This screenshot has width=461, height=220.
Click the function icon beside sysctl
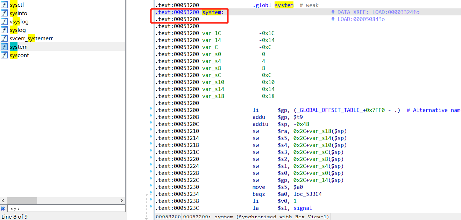tap(4, 5)
